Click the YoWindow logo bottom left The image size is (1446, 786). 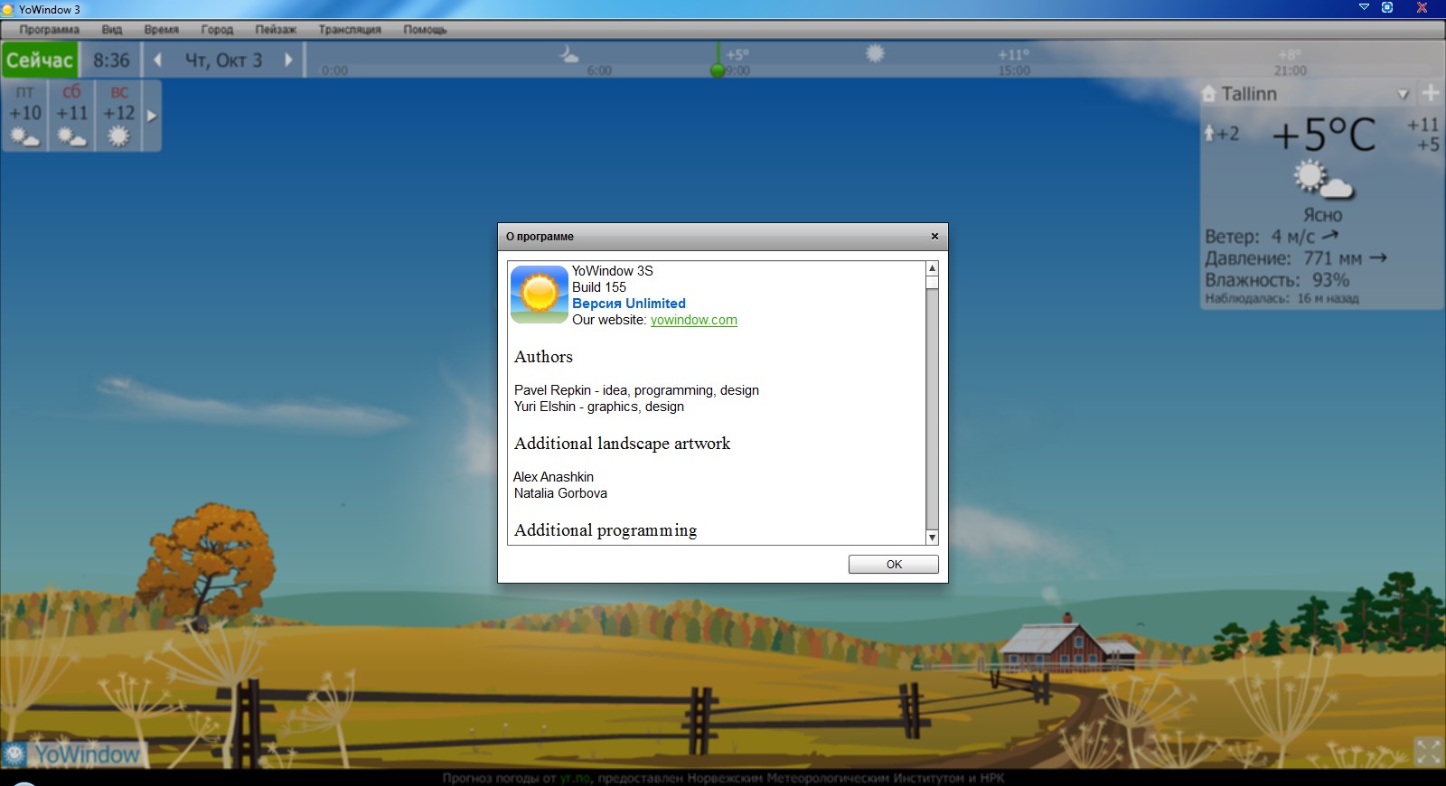[x=74, y=754]
